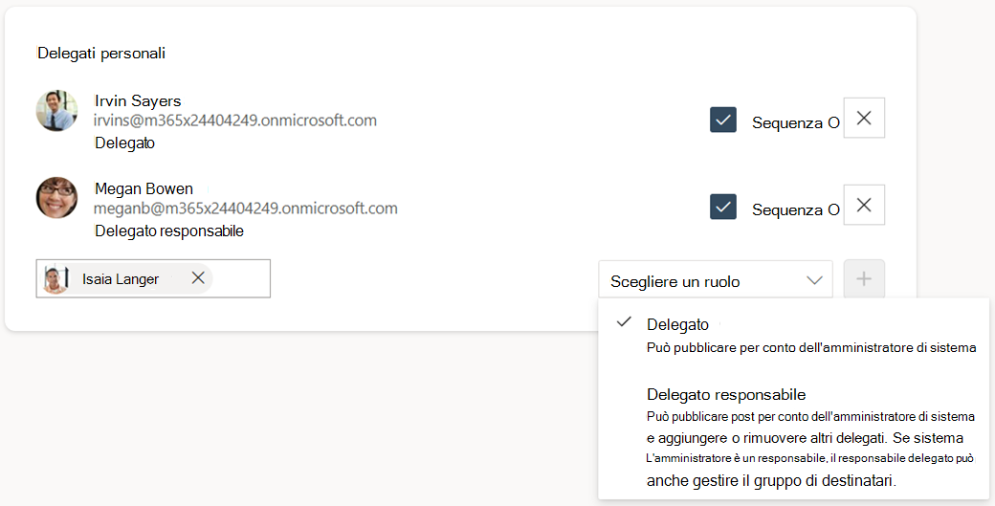This screenshot has width=995, height=506.
Task: Remove Megan Bowen with X button
Action: 864,205
